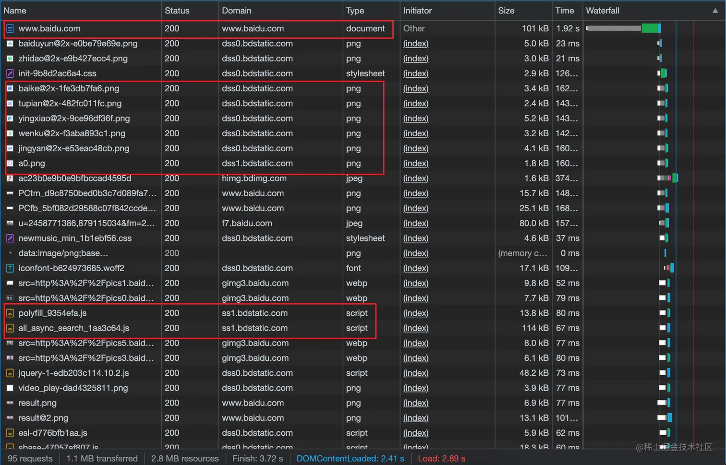The width and height of the screenshot is (726, 465).
Task: Click the script icon for esl-d776bfb1aa.js
Action: [x=10, y=433]
